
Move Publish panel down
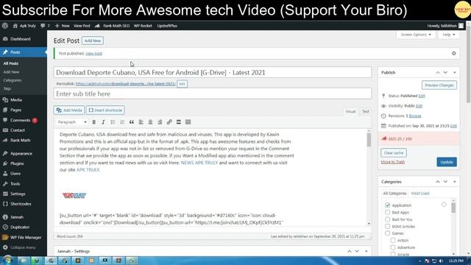click(x=445, y=72)
